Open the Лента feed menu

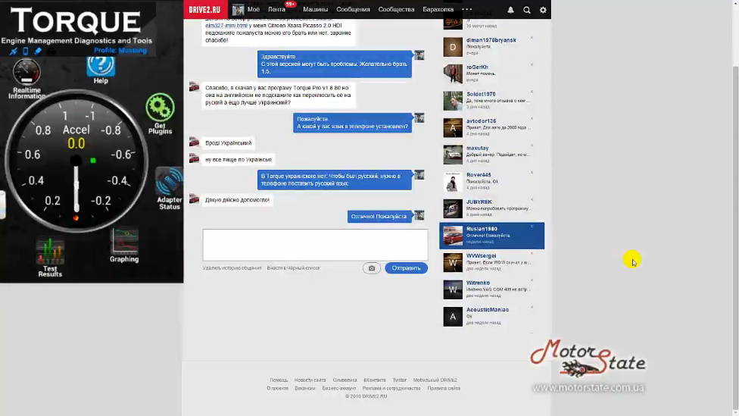coord(276,9)
